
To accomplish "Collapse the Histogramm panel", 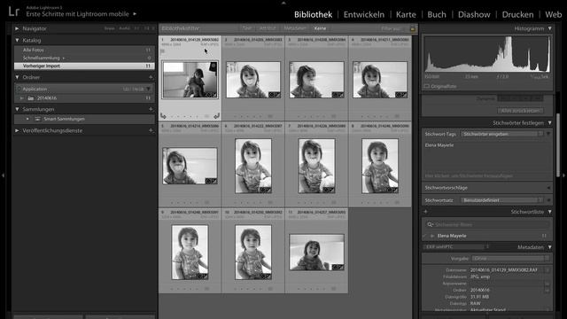I will point(549,28).
